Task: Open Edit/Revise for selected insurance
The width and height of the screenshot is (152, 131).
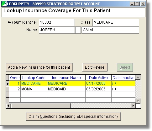Action: [95, 67]
